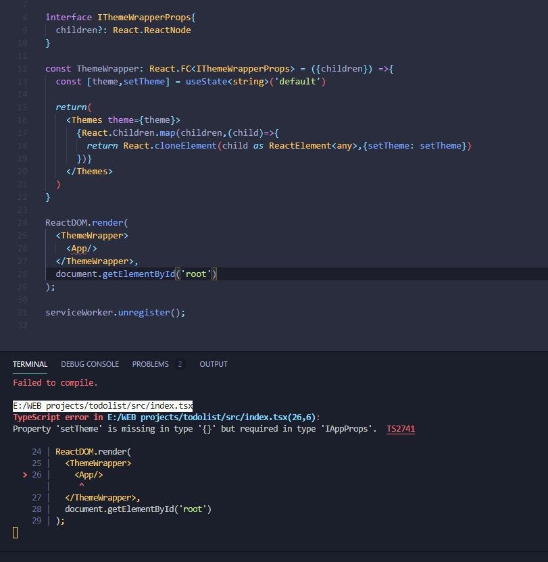The height and width of the screenshot is (562, 548).
Task: Click the React.cloneElement line
Action: coord(279,146)
